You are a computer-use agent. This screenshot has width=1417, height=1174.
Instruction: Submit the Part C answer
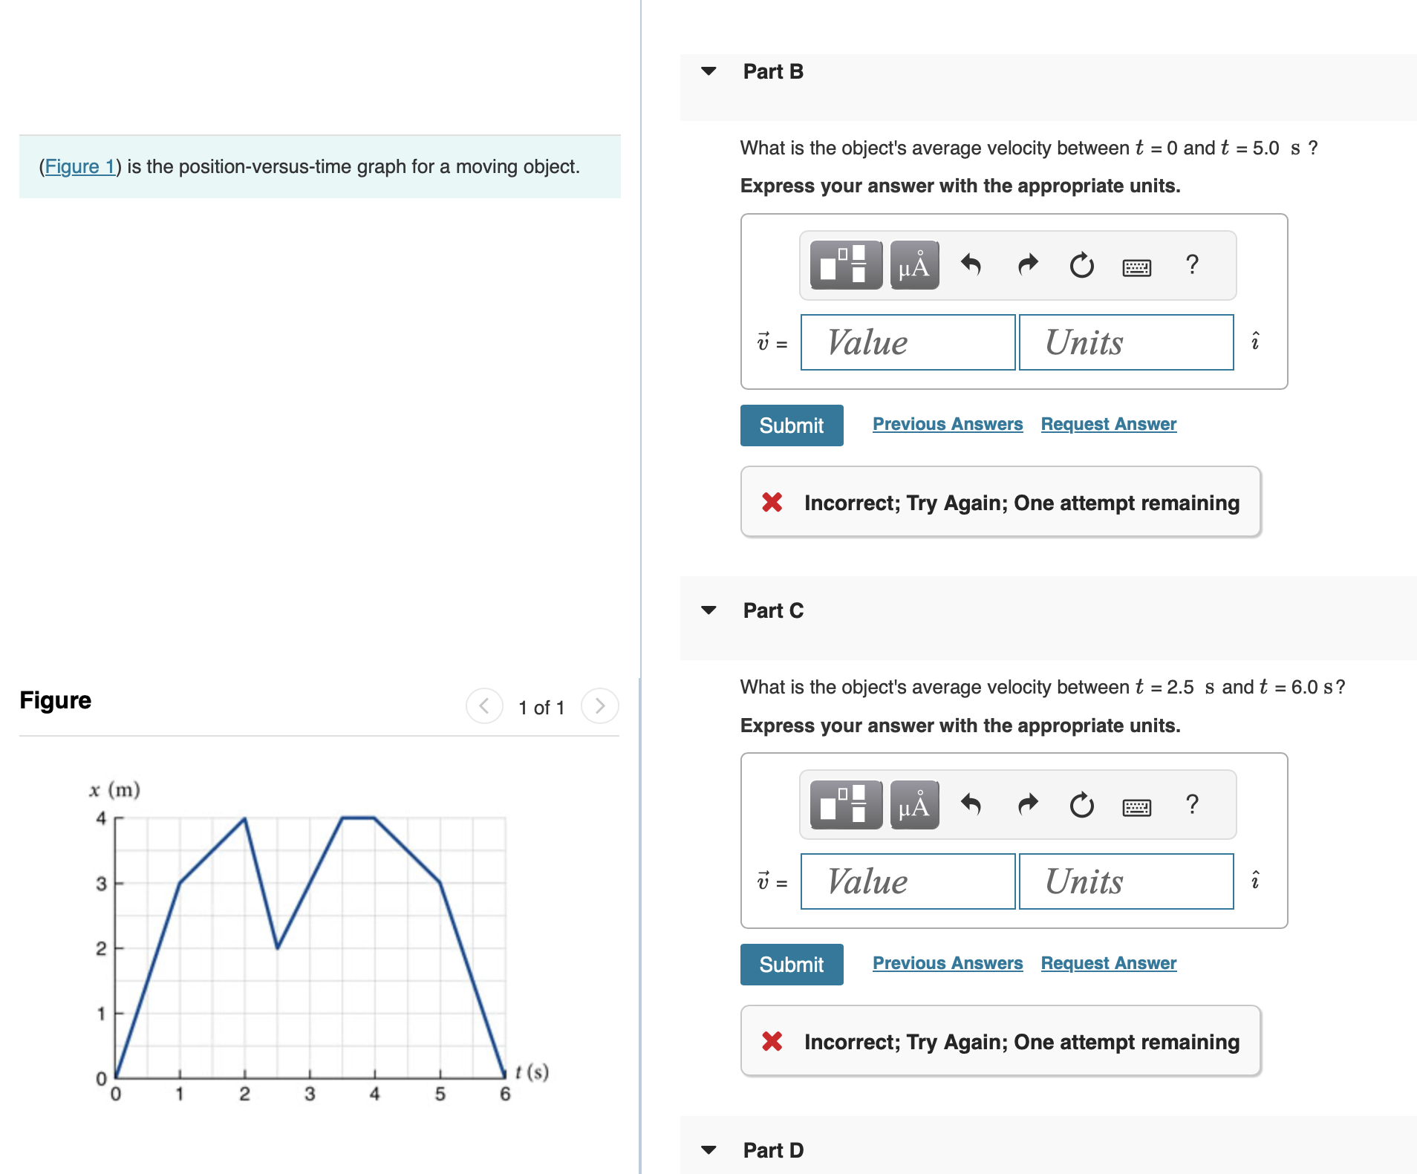(791, 964)
